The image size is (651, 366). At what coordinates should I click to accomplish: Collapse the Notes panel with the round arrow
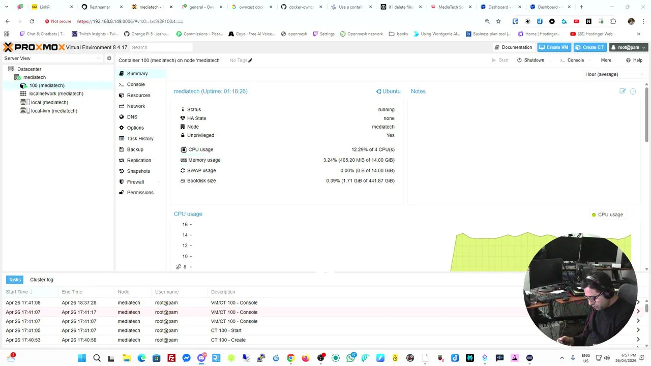pyautogui.click(x=633, y=91)
